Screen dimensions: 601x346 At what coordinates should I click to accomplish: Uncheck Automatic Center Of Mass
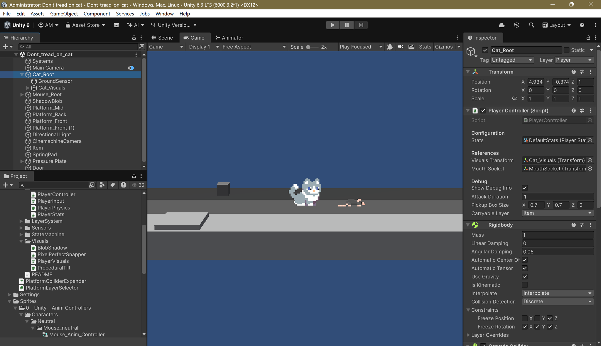coord(525,260)
